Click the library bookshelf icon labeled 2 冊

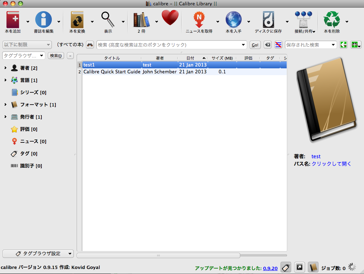pyautogui.click(x=141, y=20)
